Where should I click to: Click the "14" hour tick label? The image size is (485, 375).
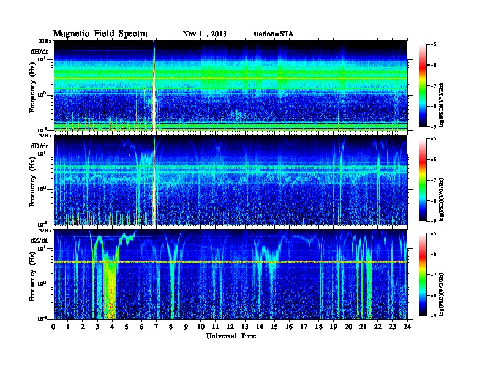[260, 327]
